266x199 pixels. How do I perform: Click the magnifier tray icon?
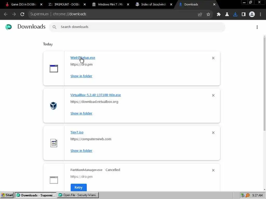248,195
